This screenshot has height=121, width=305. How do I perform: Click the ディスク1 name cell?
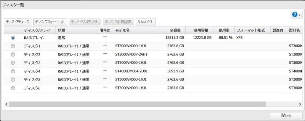[x=32, y=46]
